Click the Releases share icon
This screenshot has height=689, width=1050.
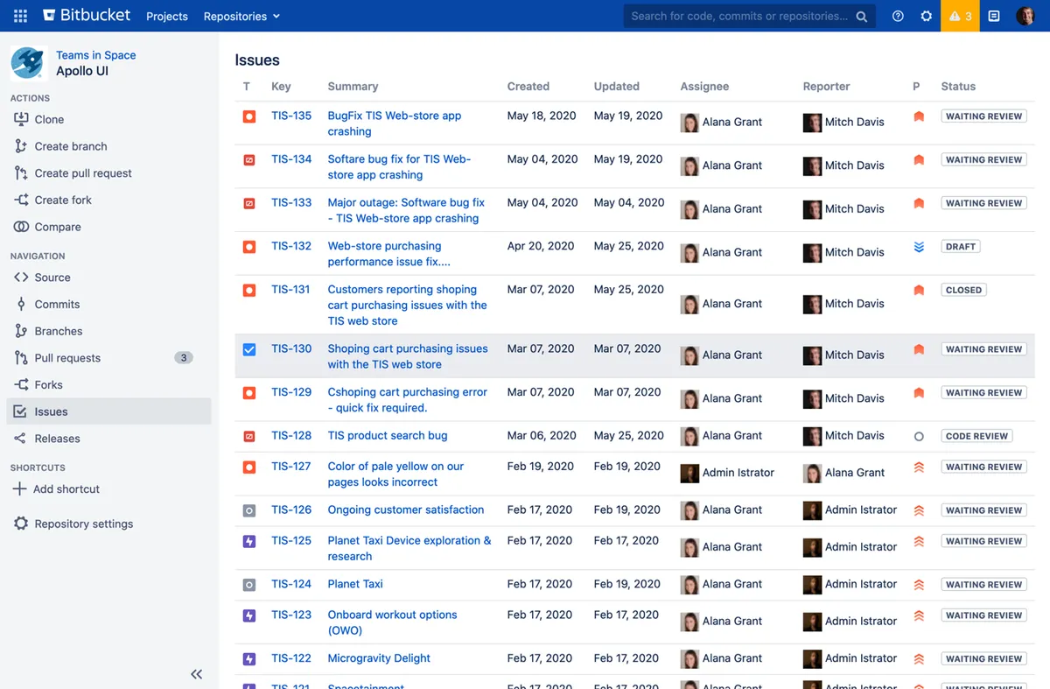pyautogui.click(x=20, y=439)
